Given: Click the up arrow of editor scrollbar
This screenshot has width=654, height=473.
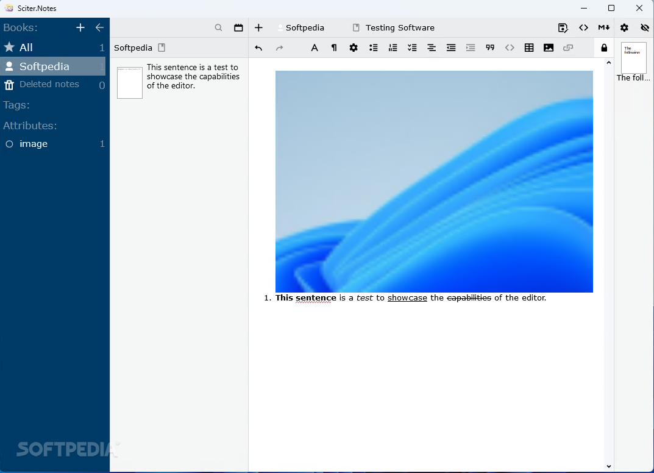Looking at the screenshot, I should (609, 63).
